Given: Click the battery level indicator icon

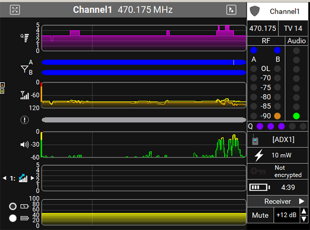Looking at the screenshot, I should pyautogui.click(x=259, y=187).
